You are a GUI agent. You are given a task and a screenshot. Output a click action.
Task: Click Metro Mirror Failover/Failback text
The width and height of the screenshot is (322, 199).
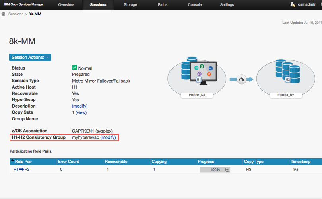(x=101, y=81)
